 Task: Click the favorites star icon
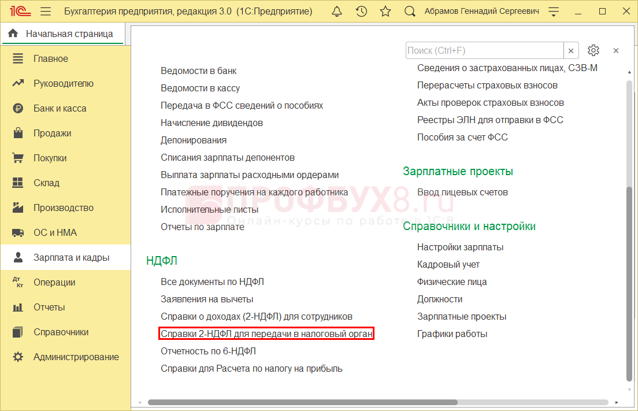tap(385, 12)
